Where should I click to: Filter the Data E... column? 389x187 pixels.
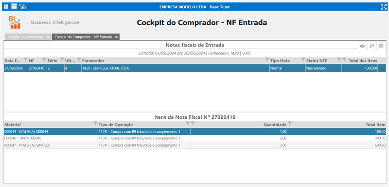tap(25, 60)
